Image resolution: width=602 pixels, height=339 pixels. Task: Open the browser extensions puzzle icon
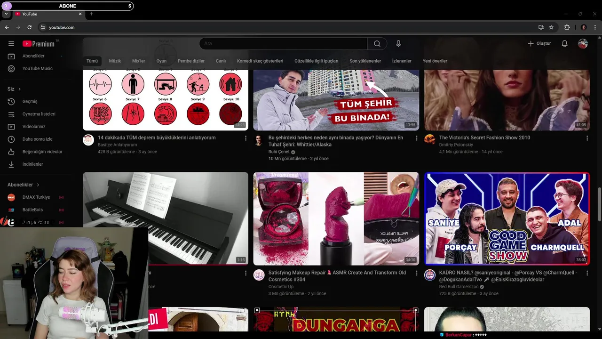(x=567, y=27)
